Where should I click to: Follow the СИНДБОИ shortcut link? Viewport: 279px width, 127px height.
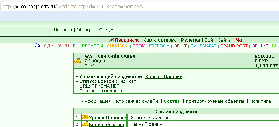[118, 46]
